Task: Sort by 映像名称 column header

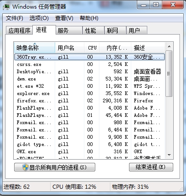Action: (35, 48)
